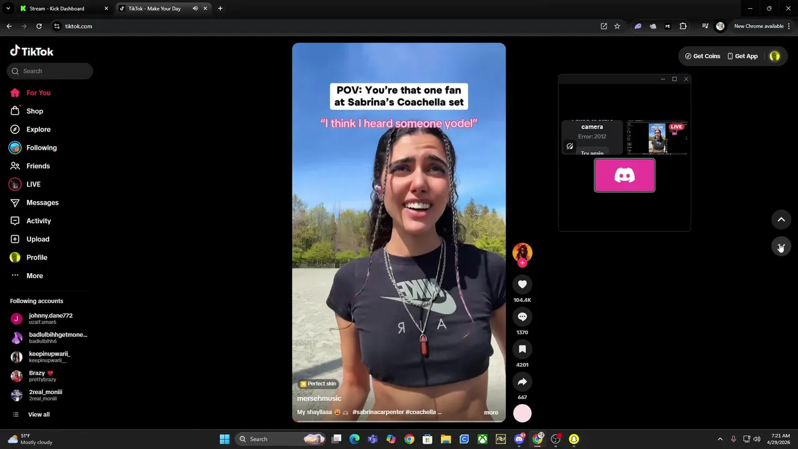The image size is (798, 449).
Task: Bookmark this page with the star icon
Action: [x=617, y=26]
